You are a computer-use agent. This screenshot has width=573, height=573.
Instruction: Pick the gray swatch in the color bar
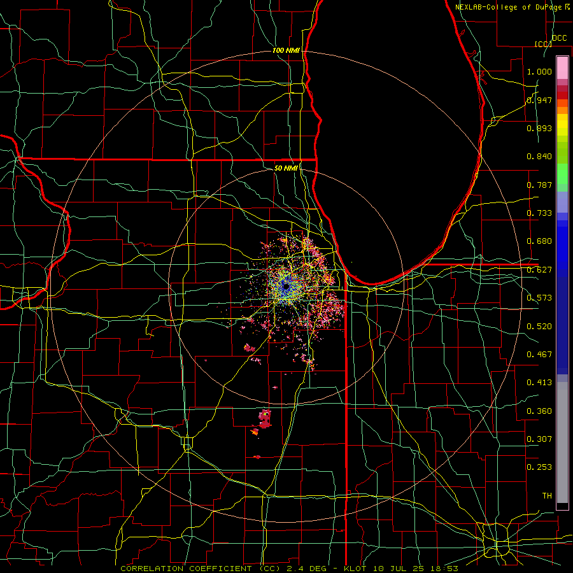tap(562, 442)
